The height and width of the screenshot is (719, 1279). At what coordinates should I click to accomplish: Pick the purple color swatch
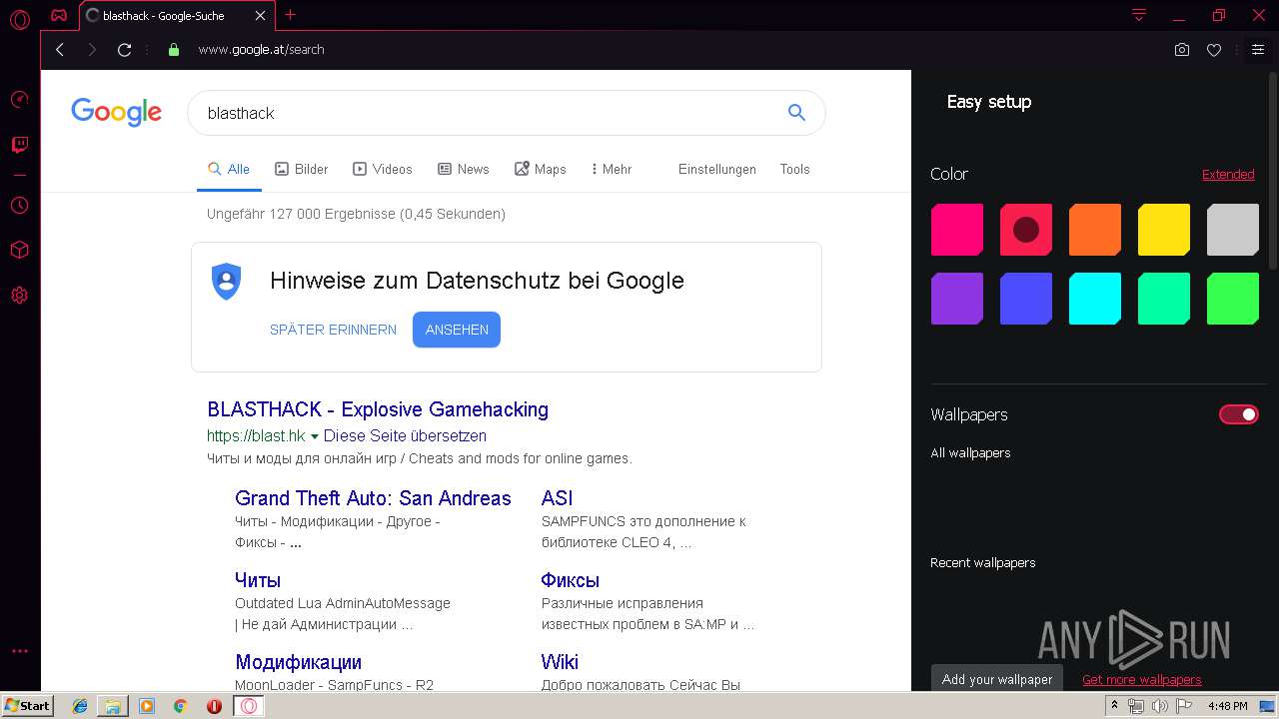tap(957, 299)
